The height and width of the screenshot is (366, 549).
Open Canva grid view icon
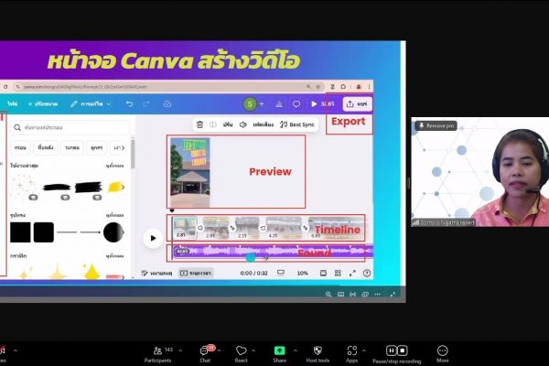click(338, 274)
